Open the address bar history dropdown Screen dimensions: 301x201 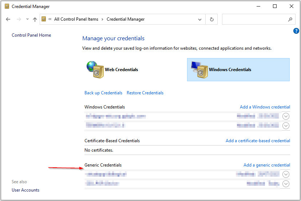tap(200, 19)
